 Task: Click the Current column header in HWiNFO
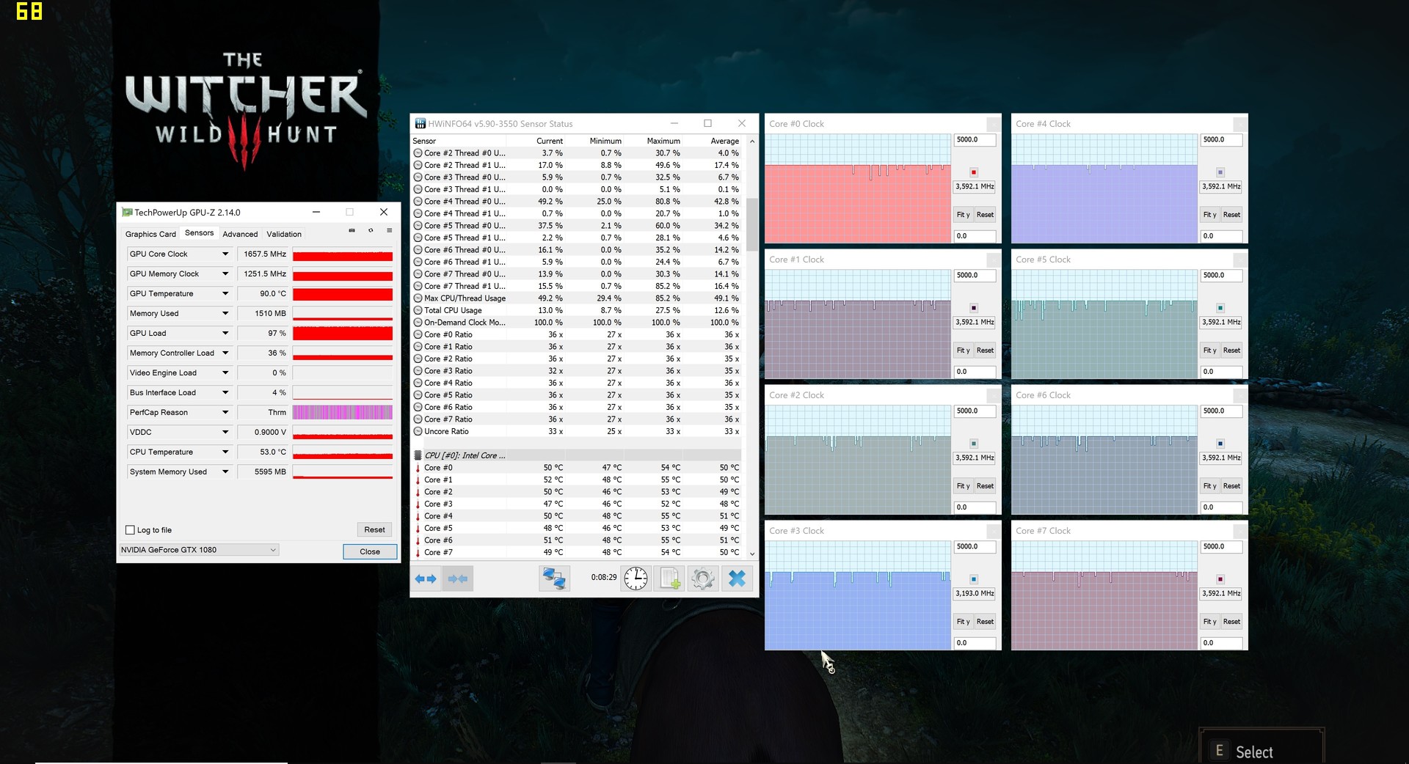click(549, 141)
